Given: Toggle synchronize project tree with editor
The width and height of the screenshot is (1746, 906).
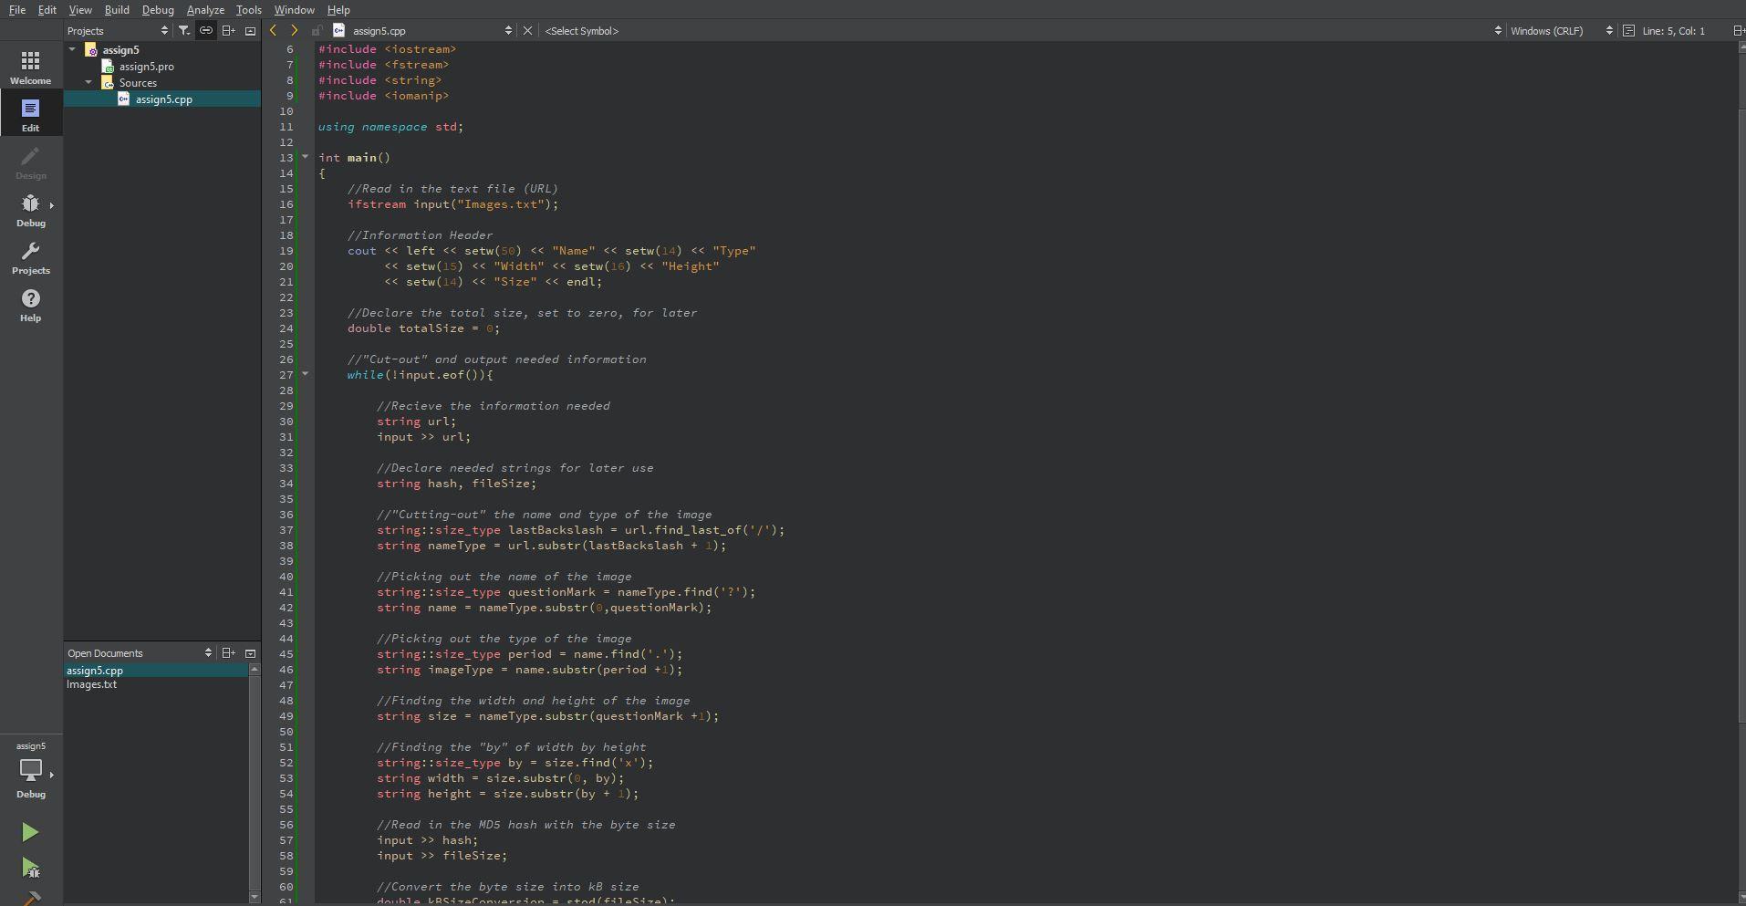Looking at the screenshot, I should [206, 30].
